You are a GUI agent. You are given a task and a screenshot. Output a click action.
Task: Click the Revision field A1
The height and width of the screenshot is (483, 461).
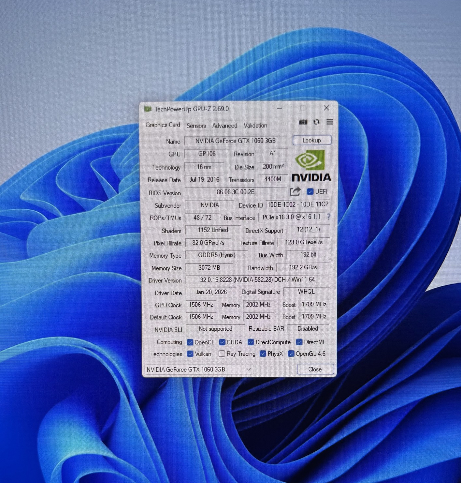(x=273, y=153)
